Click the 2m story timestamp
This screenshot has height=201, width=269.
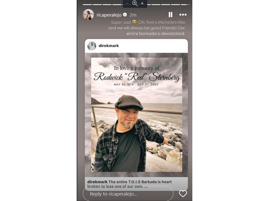(133, 15)
